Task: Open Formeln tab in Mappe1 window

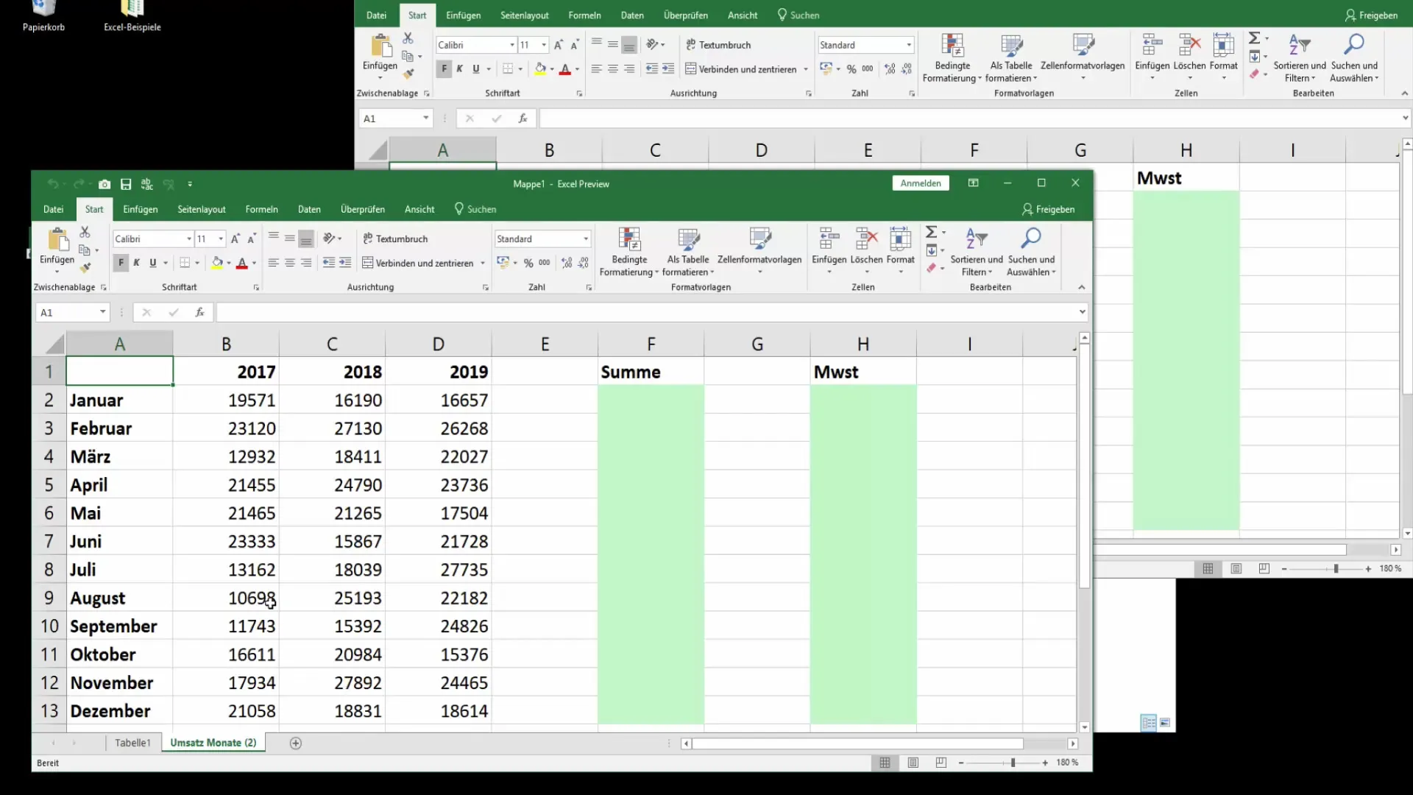Action: (262, 209)
